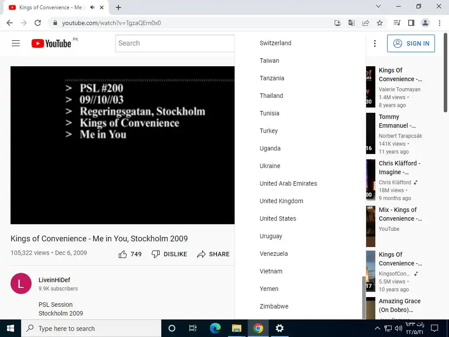
Task: Open Settings gear in the taskbar
Action: point(279,328)
